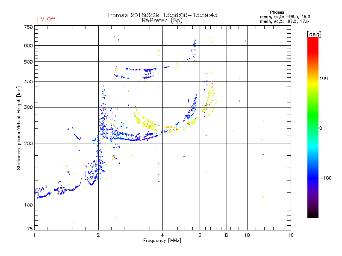342x256 pixels.
Task: Click the colorbar at the 100 deg mark
Action: (313, 79)
